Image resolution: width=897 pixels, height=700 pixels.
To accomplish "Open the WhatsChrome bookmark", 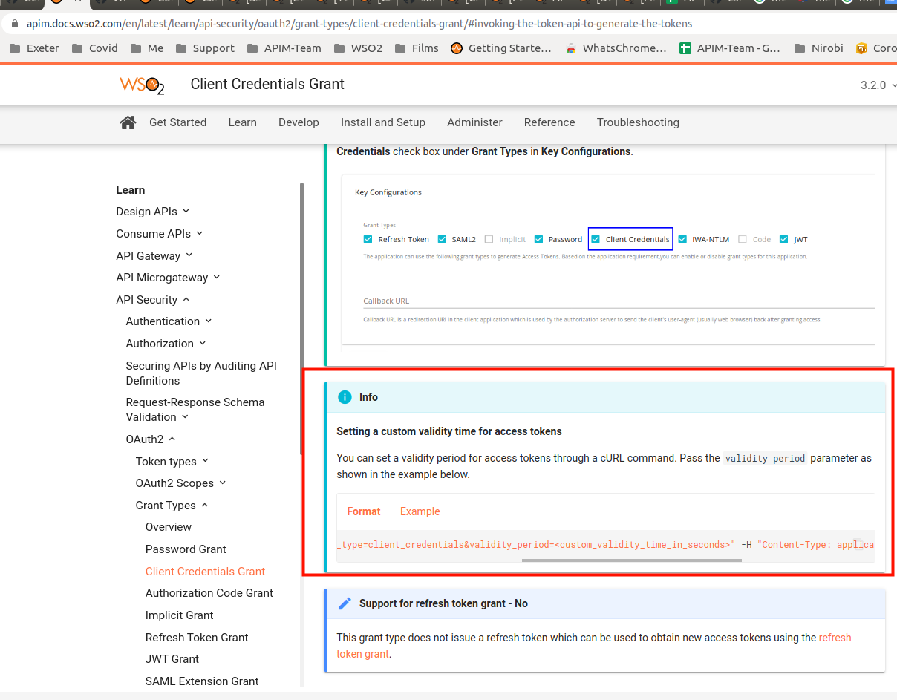I will [x=616, y=48].
